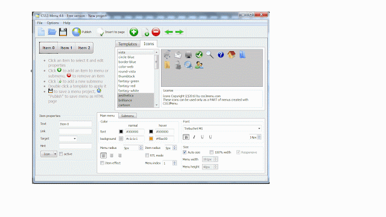
Task: Open the File menu
Action: pyautogui.click(x=40, y=23)
